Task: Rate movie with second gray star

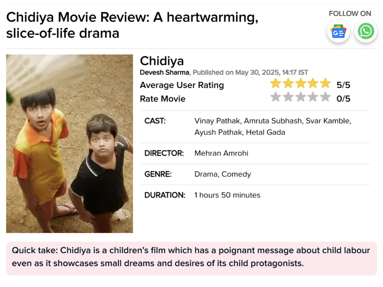Action: pyautogui.click(x=288, y=97)
